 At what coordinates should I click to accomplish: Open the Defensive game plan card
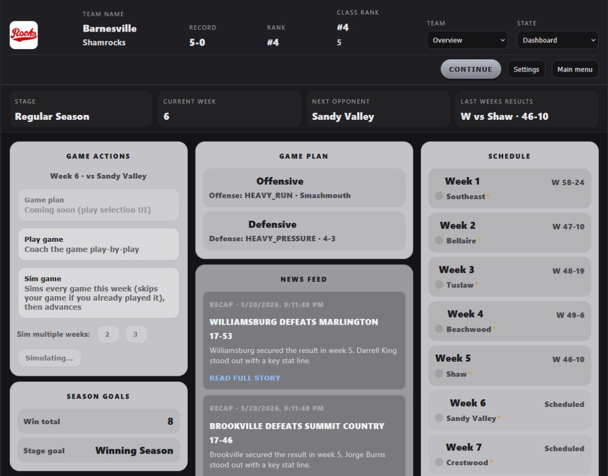(x=304, y=231)
